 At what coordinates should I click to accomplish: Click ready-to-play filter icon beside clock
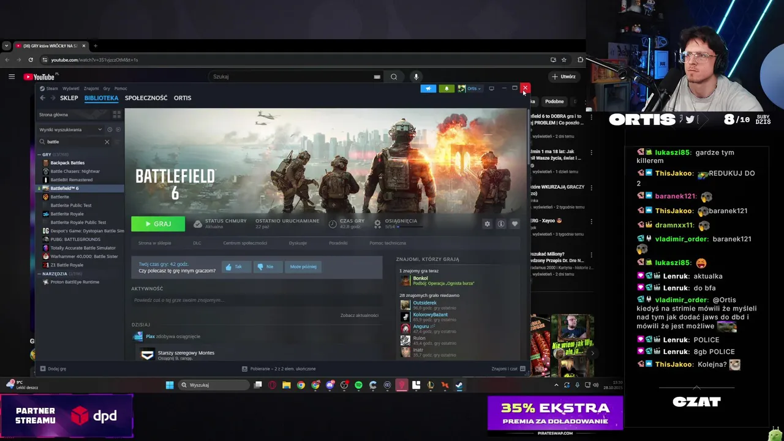[x=118, y=130]
